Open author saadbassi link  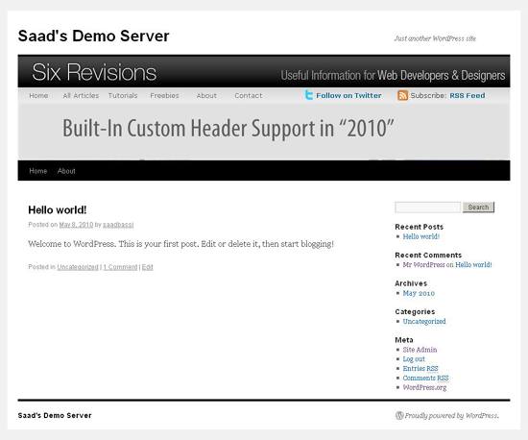pos(118,225)
